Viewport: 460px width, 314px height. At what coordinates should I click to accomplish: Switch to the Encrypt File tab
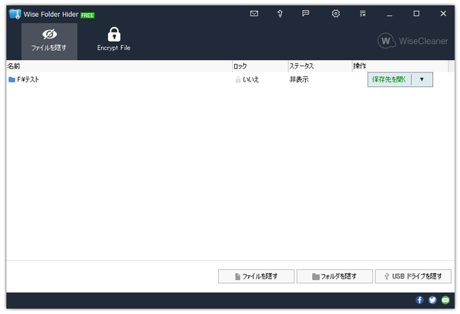point(114,42)
